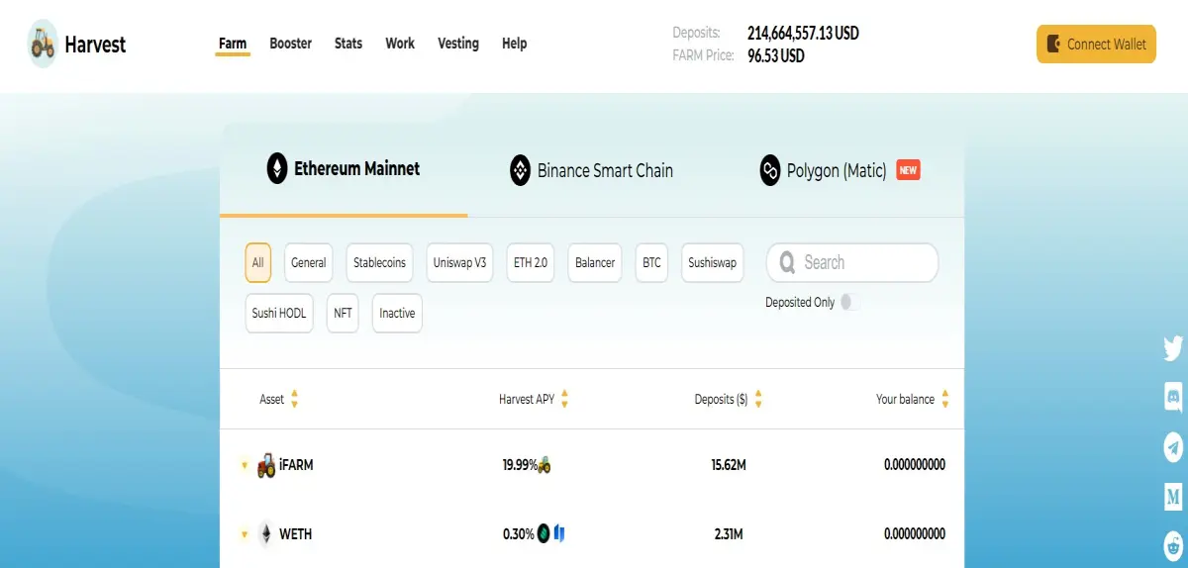Image resolution: width=1188 pixels, height=568 pixels.
Task: Click the iFARM row balance 0.000000000
Action: (x=915, y=465)
